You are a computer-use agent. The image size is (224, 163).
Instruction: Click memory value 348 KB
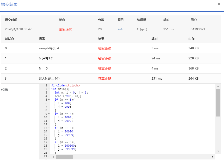(x=193, y=48)
